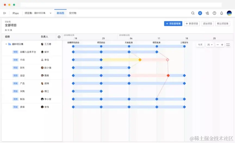
Task: Switch to the 交付物 tab
Action: tap(73, 13)
